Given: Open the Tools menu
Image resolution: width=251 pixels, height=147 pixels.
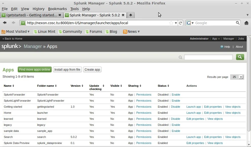Looking at the screenshot, I should (74, 9).
